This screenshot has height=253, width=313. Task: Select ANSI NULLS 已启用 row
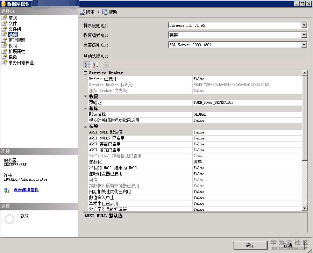[x=195, y=138]
